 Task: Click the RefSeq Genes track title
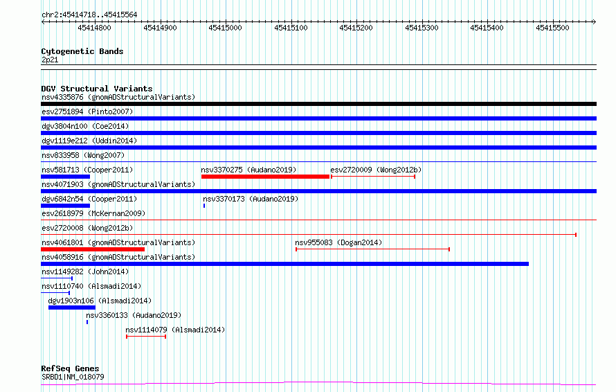[x=70, y=368]
